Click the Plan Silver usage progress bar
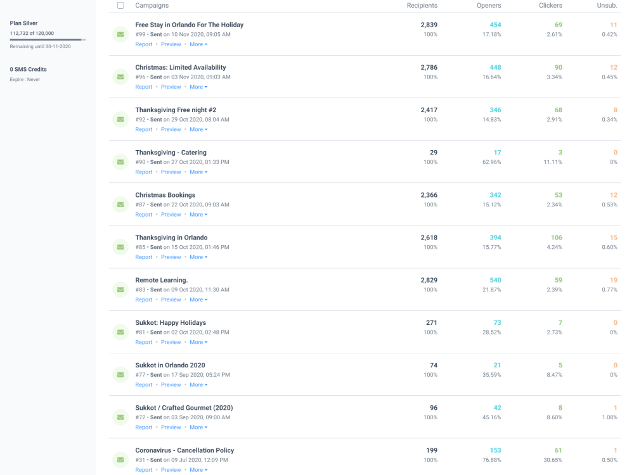Screen dimensions: 634x475 (48, 40)
